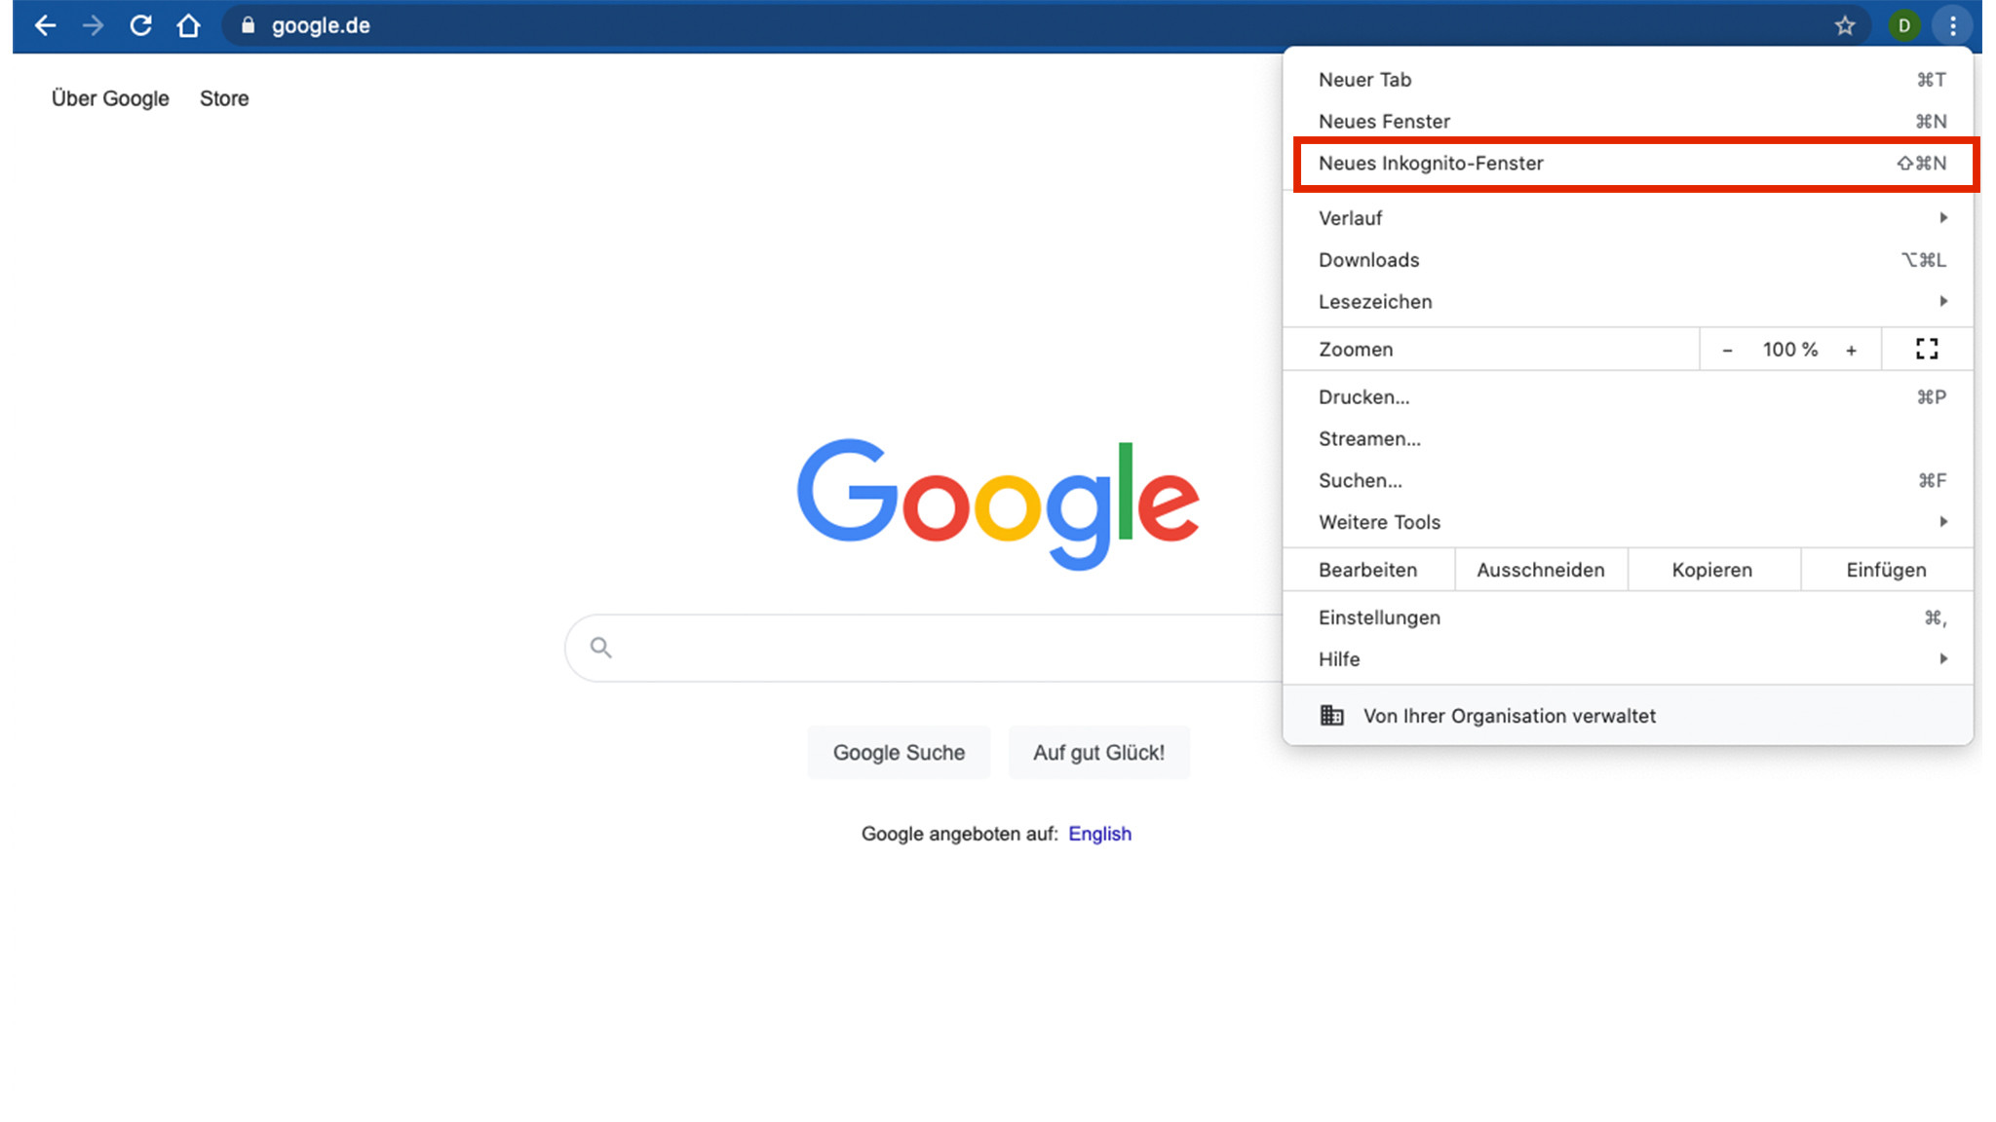Screen dimensions: 1996x1122
Task: Open the Über Google link
Action: tap(110, 98)
